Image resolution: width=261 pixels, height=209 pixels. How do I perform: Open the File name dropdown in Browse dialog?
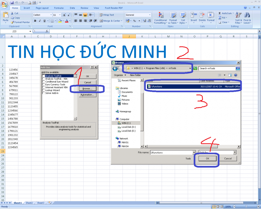(x=194, y=153)
